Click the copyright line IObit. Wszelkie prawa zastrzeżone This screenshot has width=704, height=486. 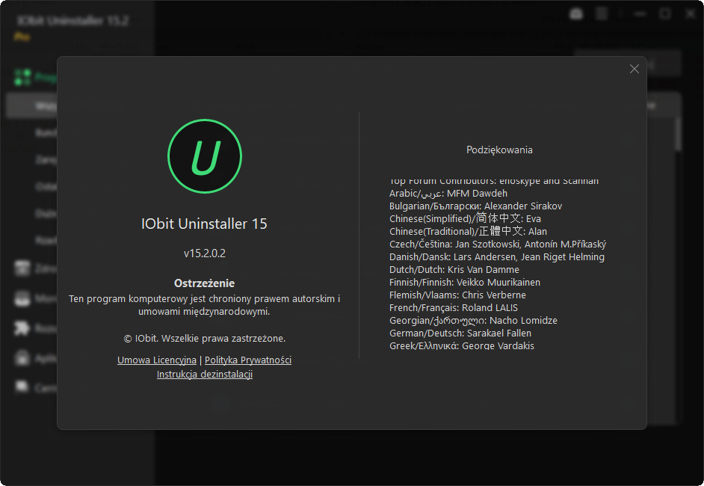tap(205, 338)
